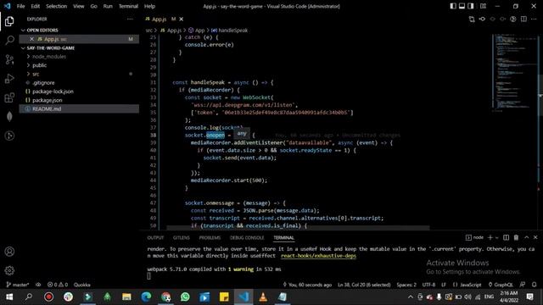Open the Go menu
543x305 pixels.
tap(94, 6)
